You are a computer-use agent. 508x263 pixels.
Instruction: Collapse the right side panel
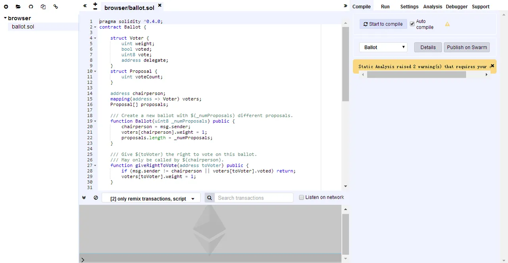tap(345, 6)
